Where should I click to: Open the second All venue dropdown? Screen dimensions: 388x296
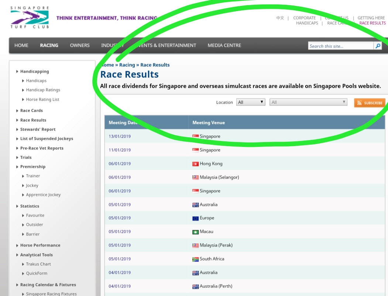click(308, 102)
